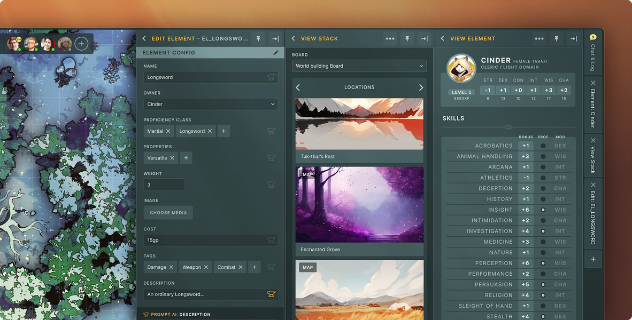The width and height of the screenshot is (632, 320).
Task: Expand the World building Board dropdown
Action: coord(359,66)
